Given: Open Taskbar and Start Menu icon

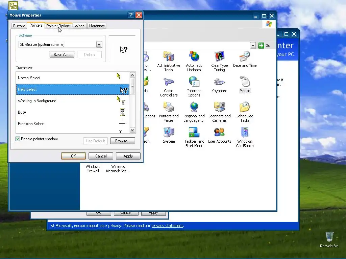Looking at the screenshot, I should (x=194, y=137).
